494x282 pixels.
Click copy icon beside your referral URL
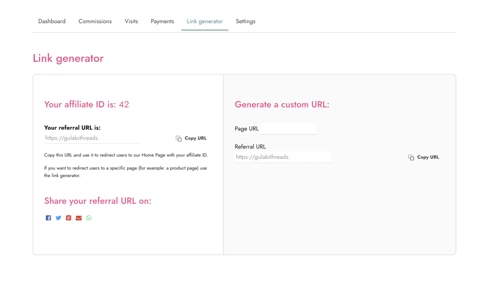pos(178,138)
